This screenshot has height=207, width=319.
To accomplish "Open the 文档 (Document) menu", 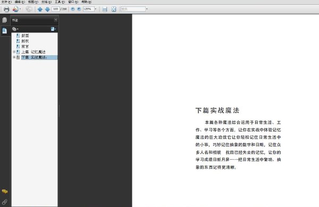I will [x=46, y=2].
